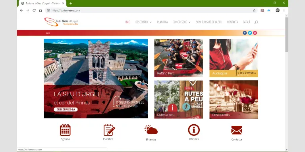Switch language via Català menu item

tap(247, 22)
